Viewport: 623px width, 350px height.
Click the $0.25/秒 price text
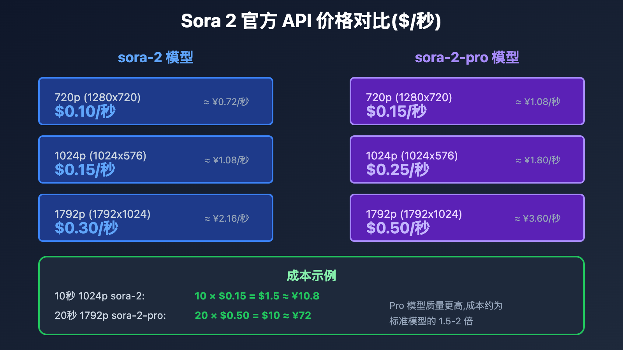point(398,170)
